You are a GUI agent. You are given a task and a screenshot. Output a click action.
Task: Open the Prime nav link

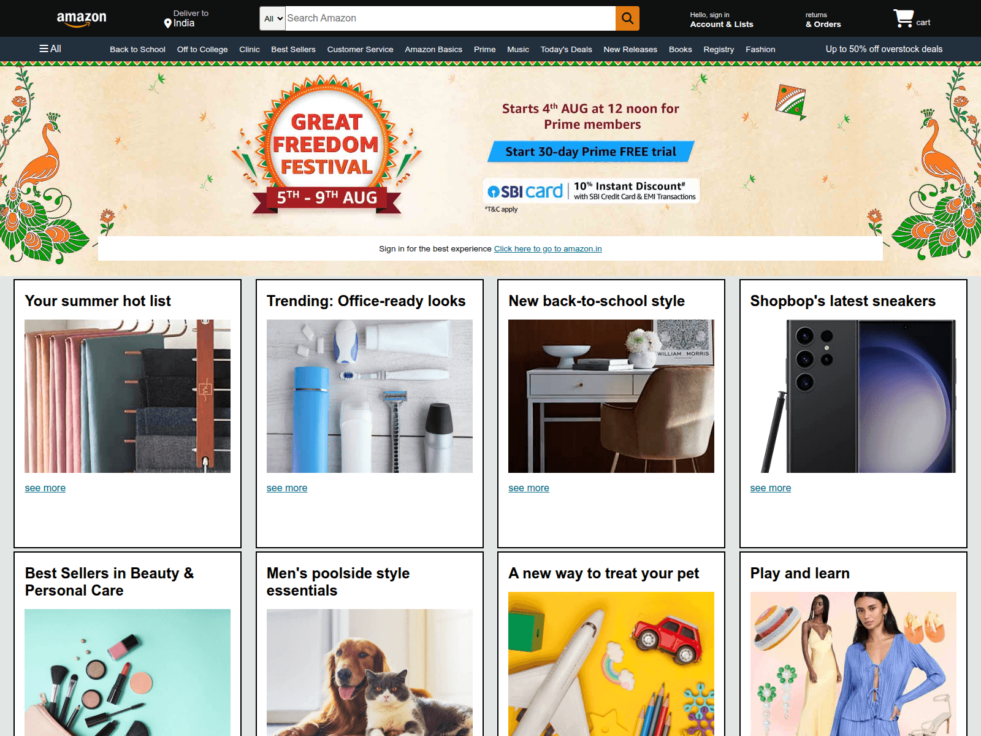(484, 49)
